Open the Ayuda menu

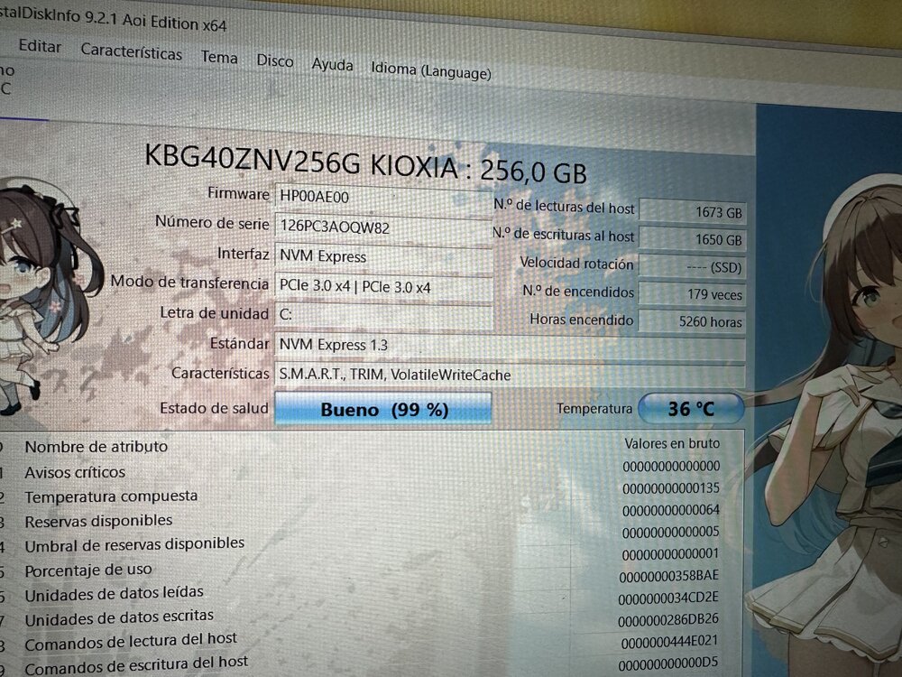(332, 64)
